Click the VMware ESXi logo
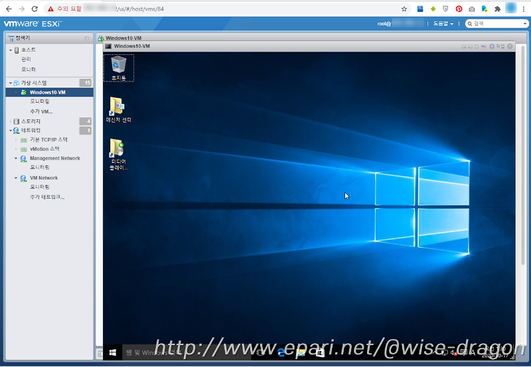Screen dimensions: 531x367 [x=33, y=24]
